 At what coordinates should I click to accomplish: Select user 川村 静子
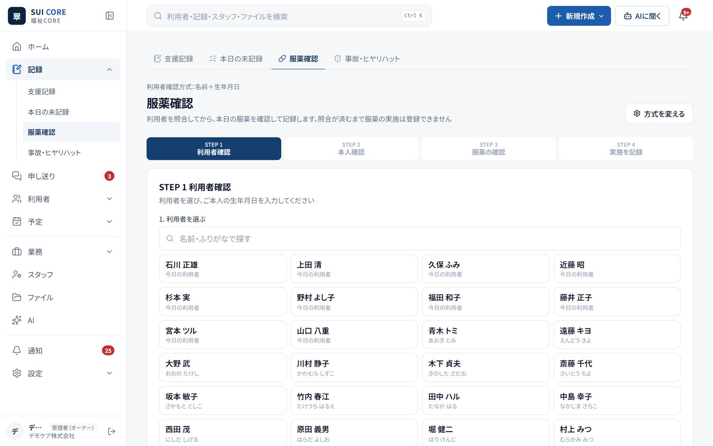pos(354,368)
